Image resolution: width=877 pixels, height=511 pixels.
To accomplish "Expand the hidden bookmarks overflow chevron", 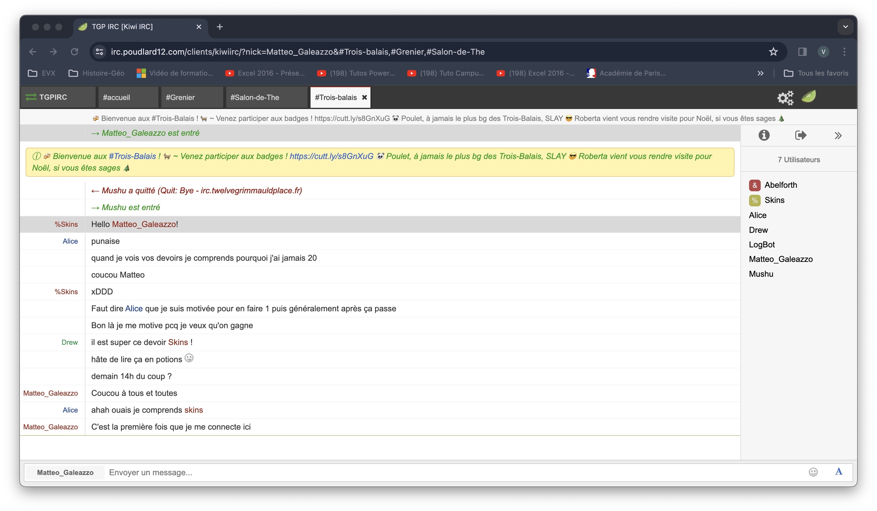I will click(760, 73).
